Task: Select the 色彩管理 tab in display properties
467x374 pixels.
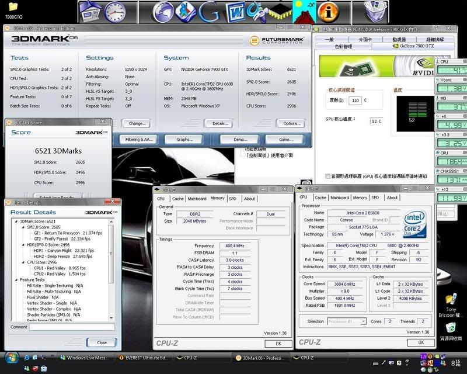Action: pos(343,47)
